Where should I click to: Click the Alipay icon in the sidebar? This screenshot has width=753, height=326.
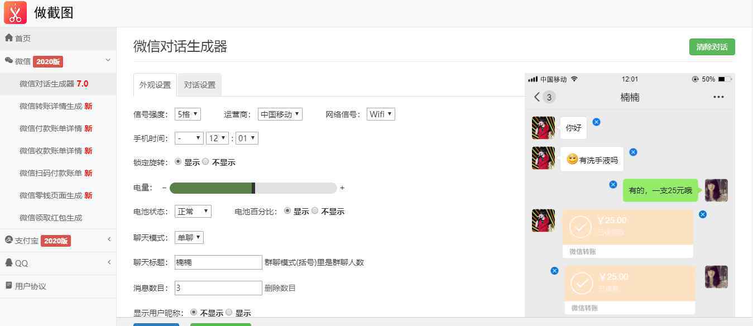pyautogui.click(x=9, y=240)
